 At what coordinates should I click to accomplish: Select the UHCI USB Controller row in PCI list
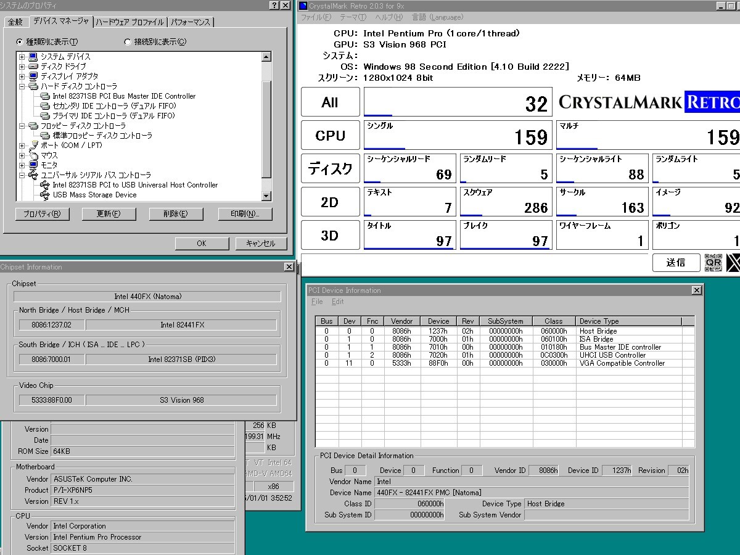(504, 356)
